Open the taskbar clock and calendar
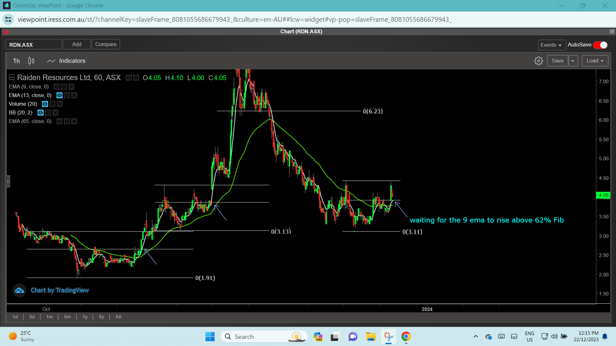Image resolution: width=616 pixels, height=346 pixels. click(586, 336)
